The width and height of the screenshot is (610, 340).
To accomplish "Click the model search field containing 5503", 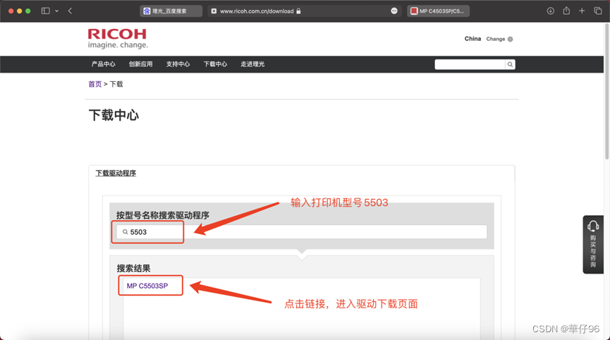I will (x=302, y=232).
